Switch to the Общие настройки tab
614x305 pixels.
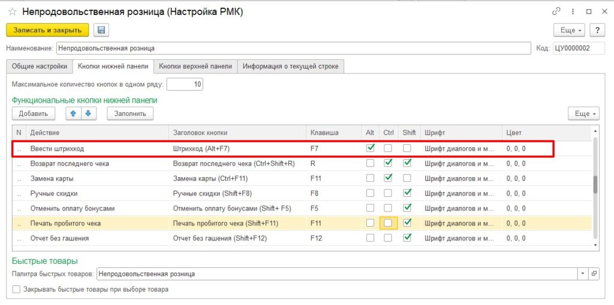coord(39,66)
